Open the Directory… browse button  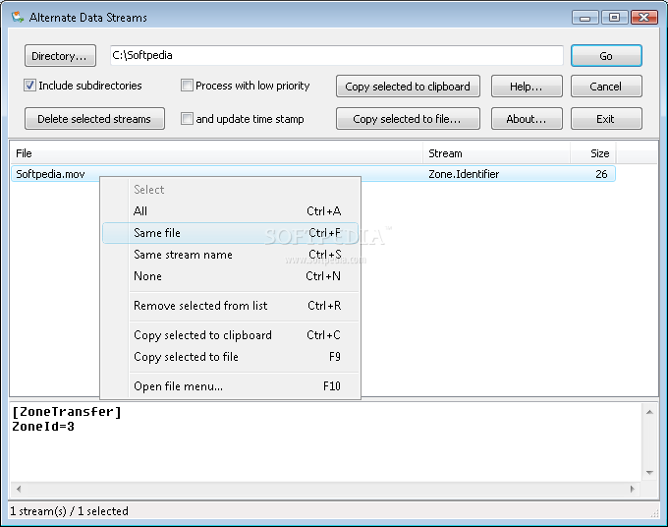point(60,56)
